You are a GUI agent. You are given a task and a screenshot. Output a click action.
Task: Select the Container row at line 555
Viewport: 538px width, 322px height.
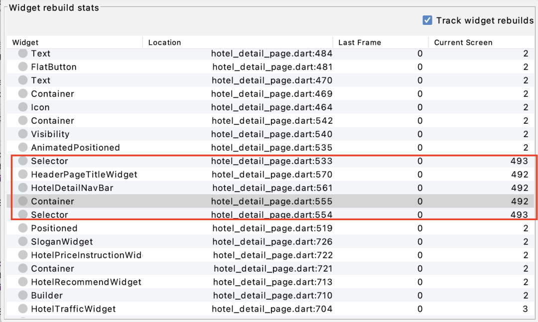(52, 201)
